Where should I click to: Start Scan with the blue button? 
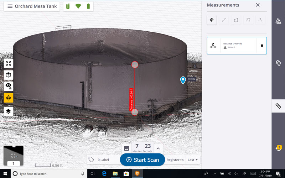click(142, 159)
